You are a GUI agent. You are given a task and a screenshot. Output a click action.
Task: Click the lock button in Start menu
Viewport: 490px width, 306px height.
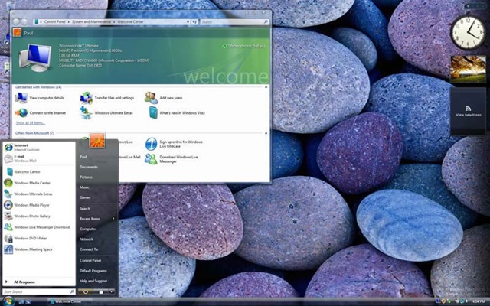coord(101,291)
